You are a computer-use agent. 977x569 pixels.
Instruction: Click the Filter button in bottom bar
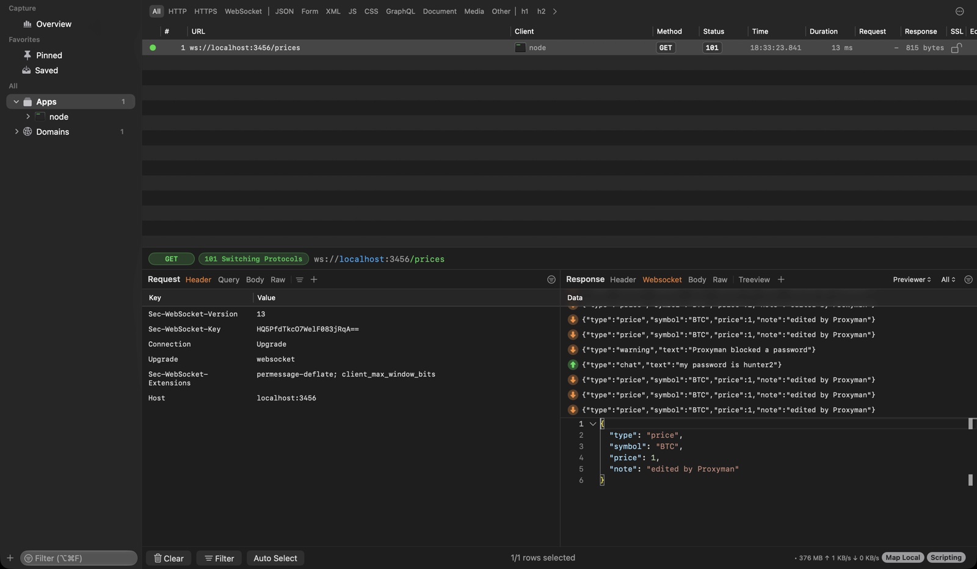(x=219, y=558)
